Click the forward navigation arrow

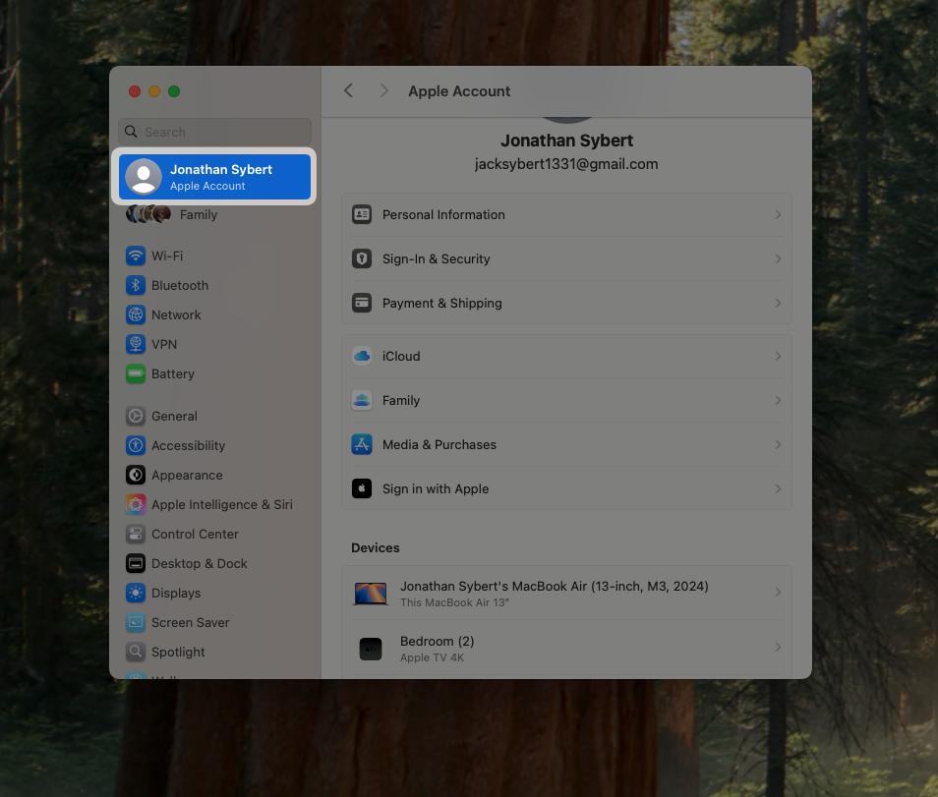coord(383,90)
